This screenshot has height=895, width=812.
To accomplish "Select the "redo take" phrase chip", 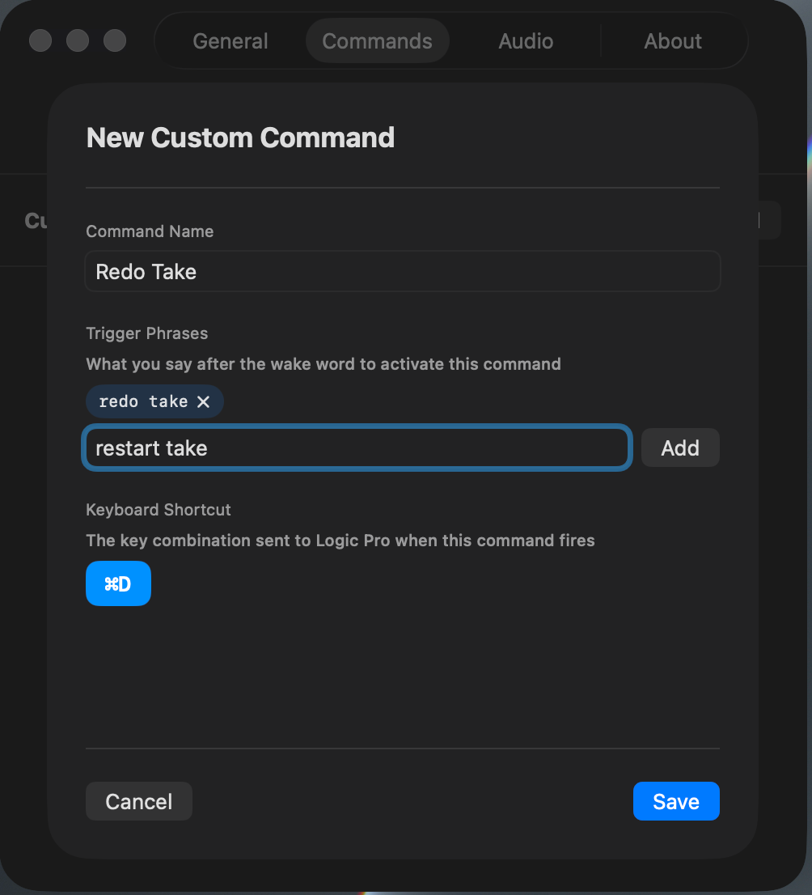I will 146,401.
